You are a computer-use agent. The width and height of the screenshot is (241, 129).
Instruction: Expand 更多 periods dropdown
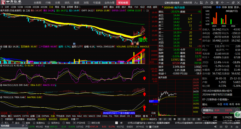point(77,7)
